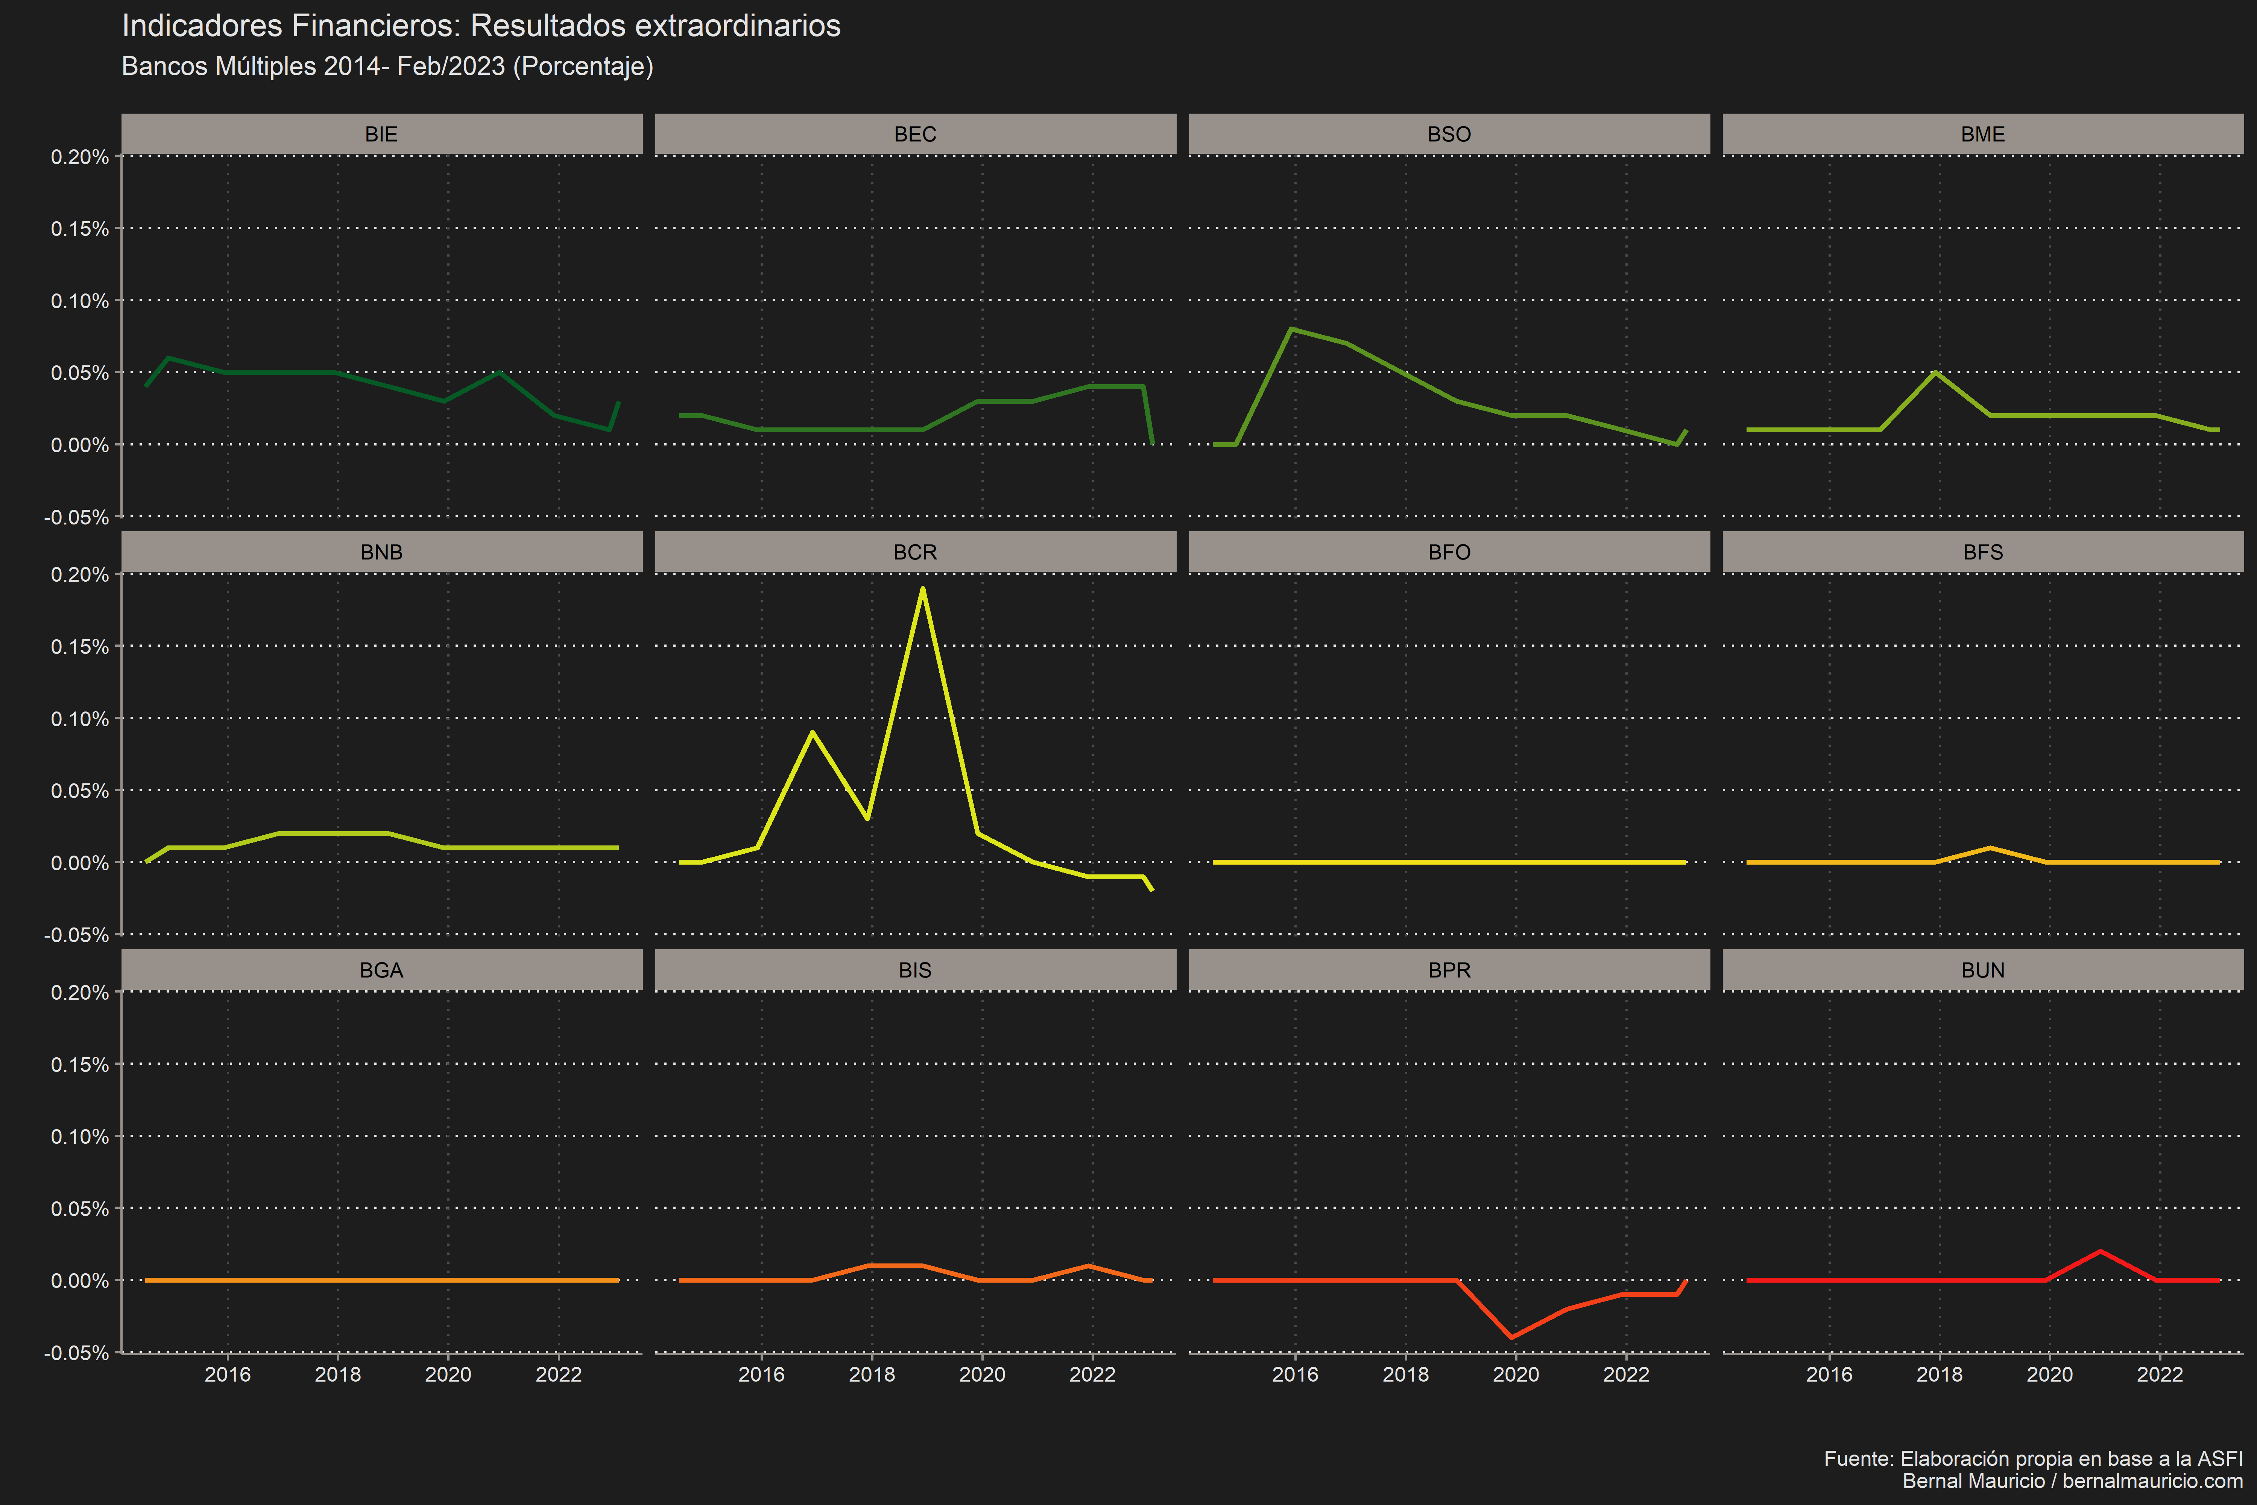This screenshot has height=1505, width=2257.
Task: Click the bottom row 0.15% axis label
Action: 80,1064
